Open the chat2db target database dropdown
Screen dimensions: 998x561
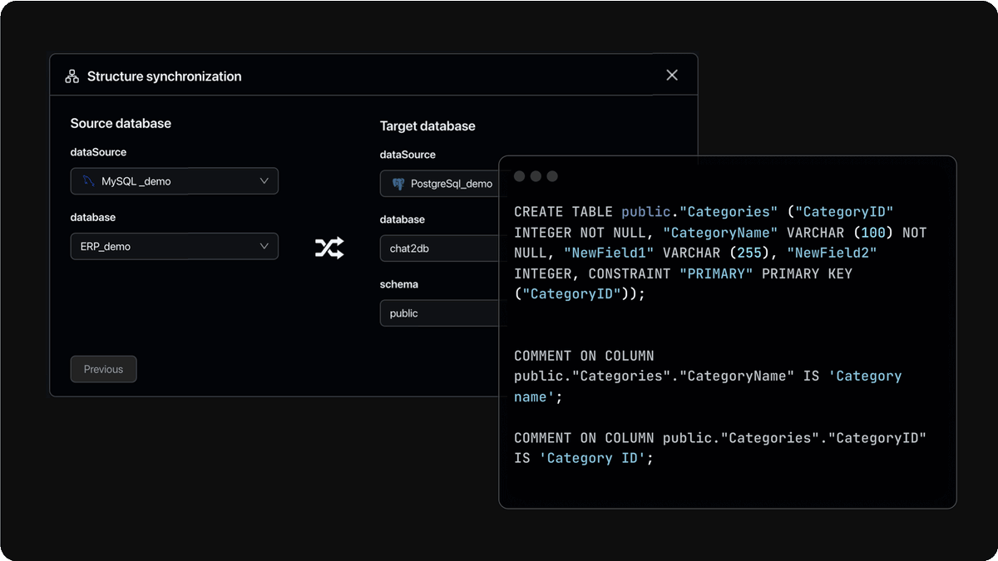click(440, 249)
